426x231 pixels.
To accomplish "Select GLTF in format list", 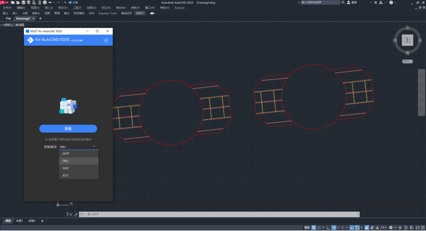I will [x=79, y=153].
